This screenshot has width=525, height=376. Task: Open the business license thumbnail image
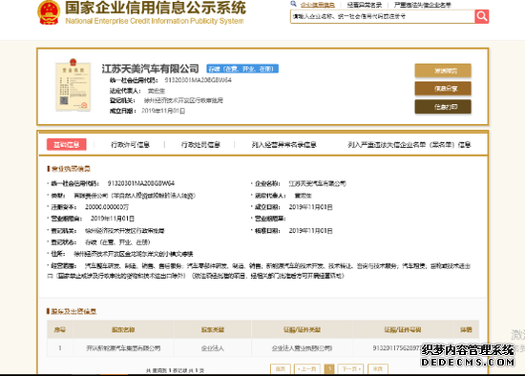[x=73, y=85]
